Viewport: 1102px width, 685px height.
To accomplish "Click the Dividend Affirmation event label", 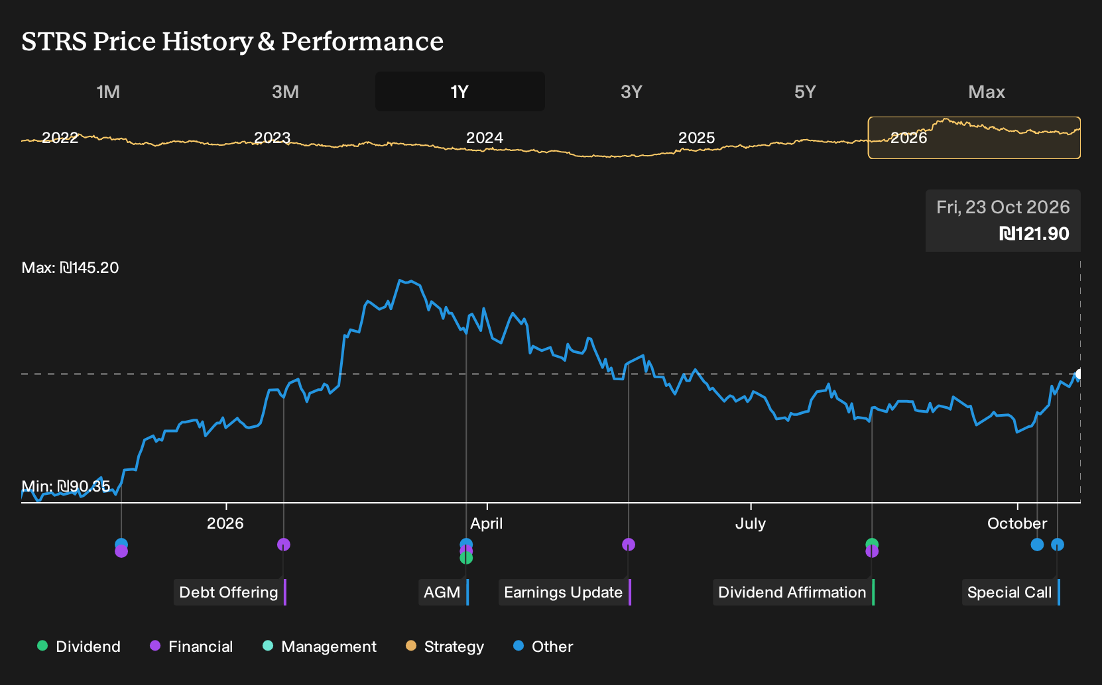I will [x=794, y=592].
